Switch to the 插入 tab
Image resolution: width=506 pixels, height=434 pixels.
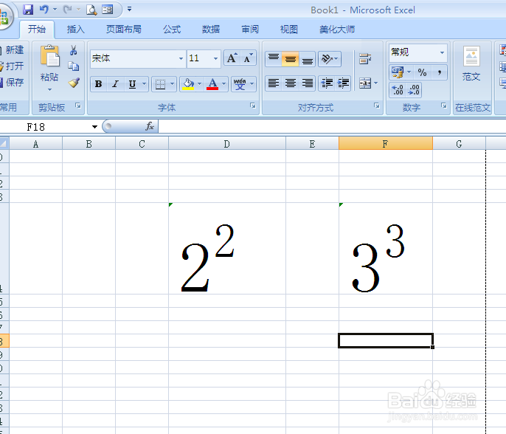[76, 30]
